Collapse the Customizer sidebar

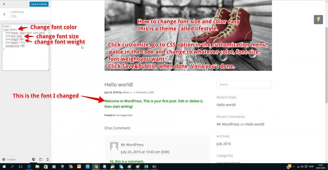pos(9,159)
